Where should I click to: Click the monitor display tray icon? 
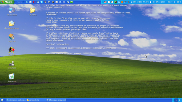pos(119,2)
